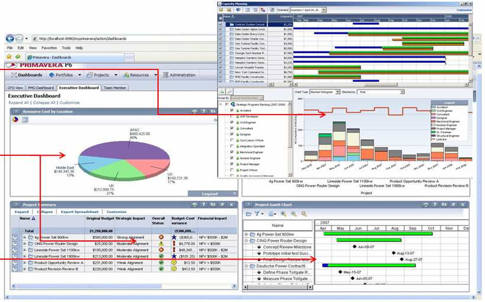Click the save icon in Capacity Planning
Viewport: 485px width, 302px height.
pos(229,10)
